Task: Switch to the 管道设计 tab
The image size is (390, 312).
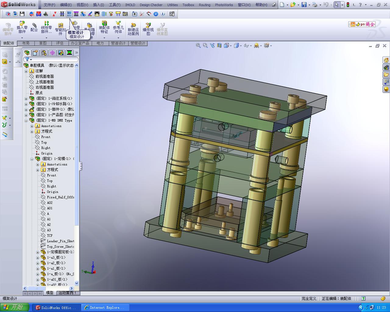Action: [x=118, y=43]
